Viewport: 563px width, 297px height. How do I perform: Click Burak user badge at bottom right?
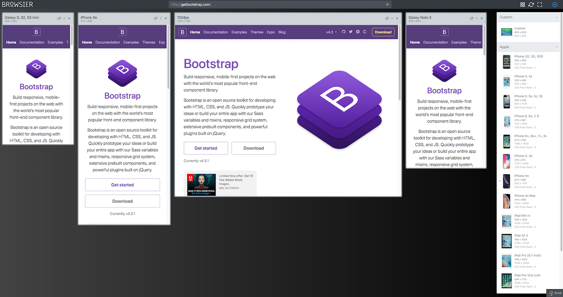(554, 293)
